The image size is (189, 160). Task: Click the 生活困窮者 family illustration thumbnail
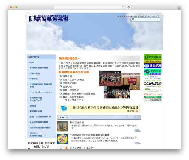coord(62,139)
